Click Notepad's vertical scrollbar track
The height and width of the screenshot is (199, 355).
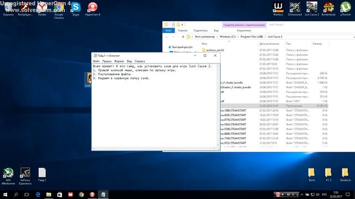(x=218, y=106)
